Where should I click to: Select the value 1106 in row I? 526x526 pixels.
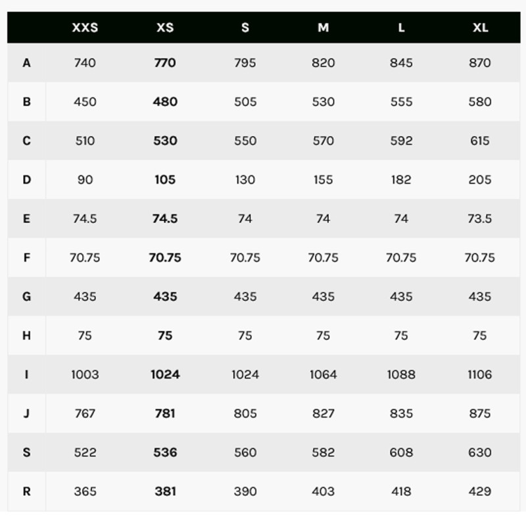pyautogui.click(x=480, y=375)
